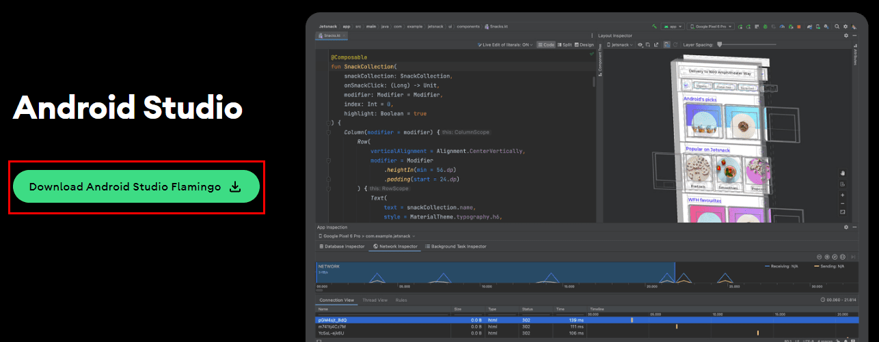
Task: Click the NETWORK timeline selected region
Action: pyautogui.click(x=495, y=273)
